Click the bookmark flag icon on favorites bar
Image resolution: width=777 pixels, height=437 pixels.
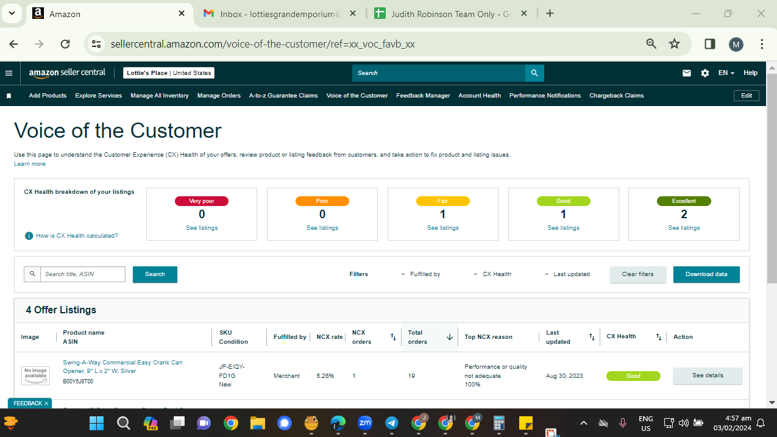coord(9,96)
